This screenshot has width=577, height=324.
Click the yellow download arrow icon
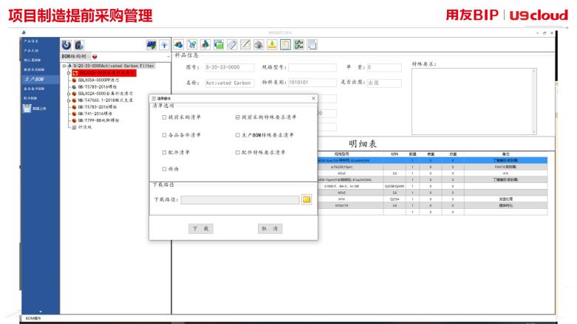point(272,45)
